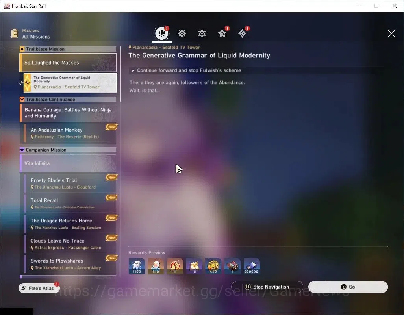
Task: View the gold reward item with quantity 440
Action: click(x=213, y=266)
